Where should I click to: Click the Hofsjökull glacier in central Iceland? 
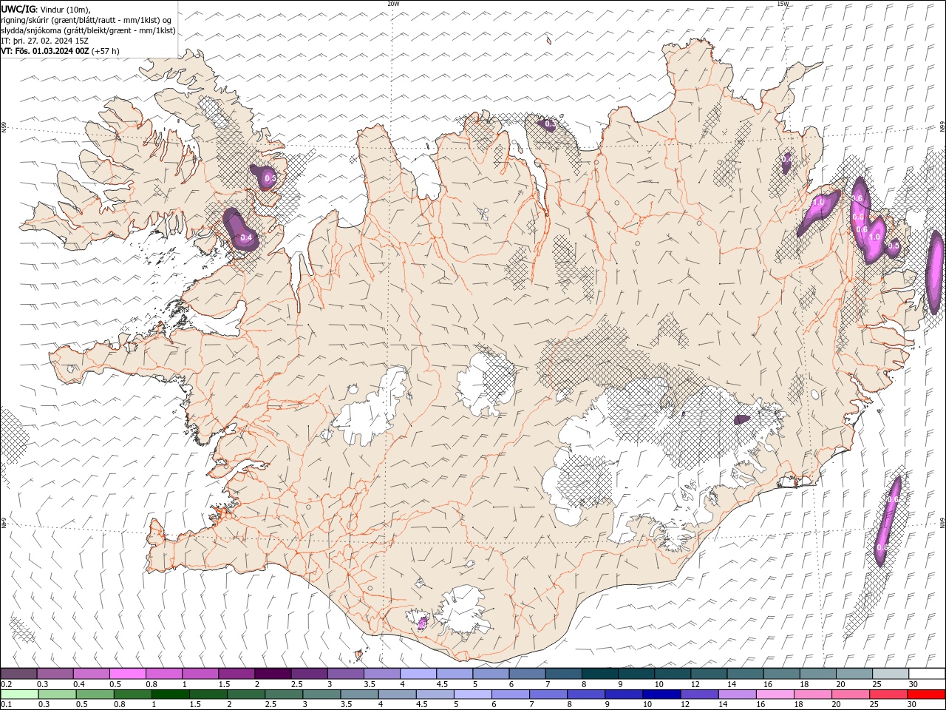coord(486,382)
